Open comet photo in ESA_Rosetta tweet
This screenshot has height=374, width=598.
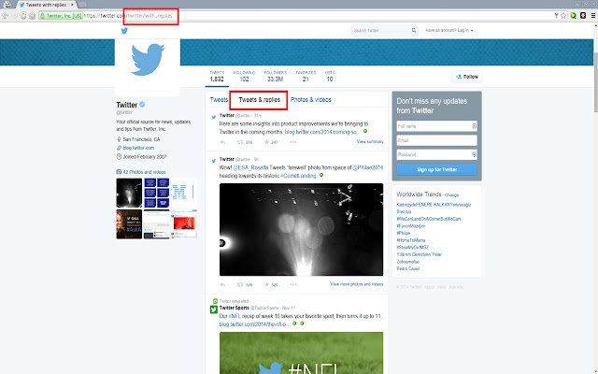[x=301, y=229]
